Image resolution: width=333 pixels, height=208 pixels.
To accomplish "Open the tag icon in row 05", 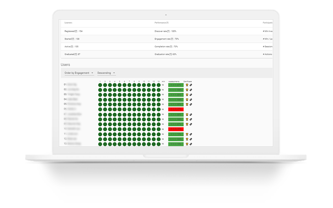I will click(190, 104).
